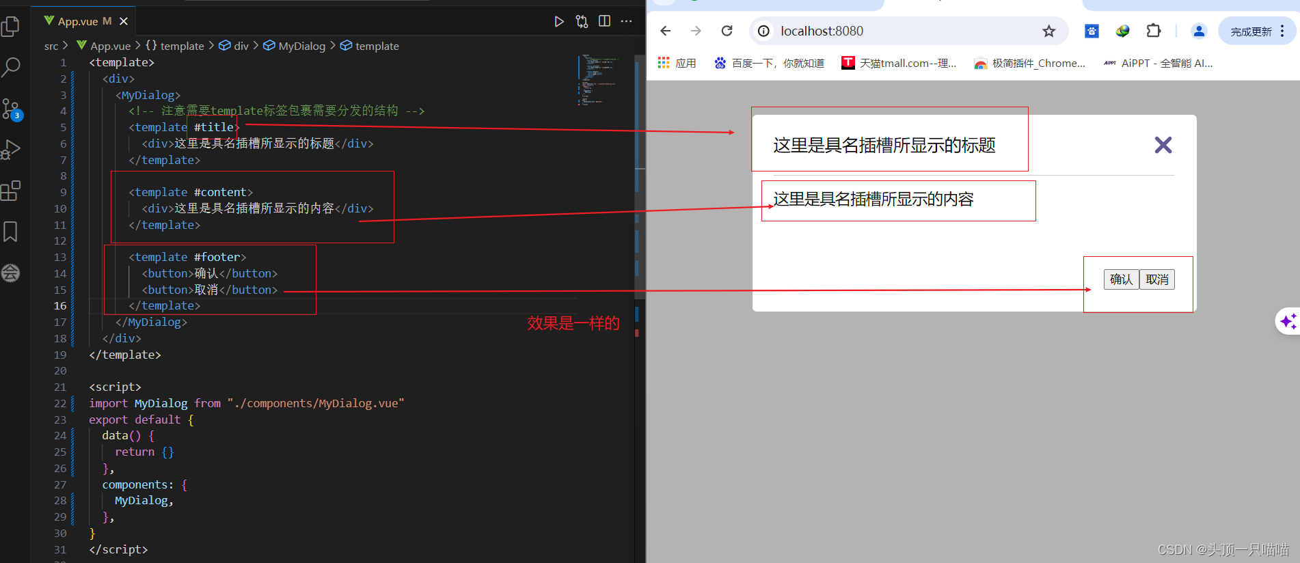Click the import MyDialog code line
Image resolution: width=1300 pixels, height=563 pixels.
(247, 403)
